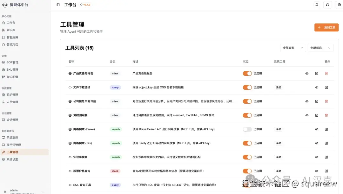Image resolution: width=343 pixels, height=194 pixels.
Task: Click the admin user options ellipsis
Action: 43,192
